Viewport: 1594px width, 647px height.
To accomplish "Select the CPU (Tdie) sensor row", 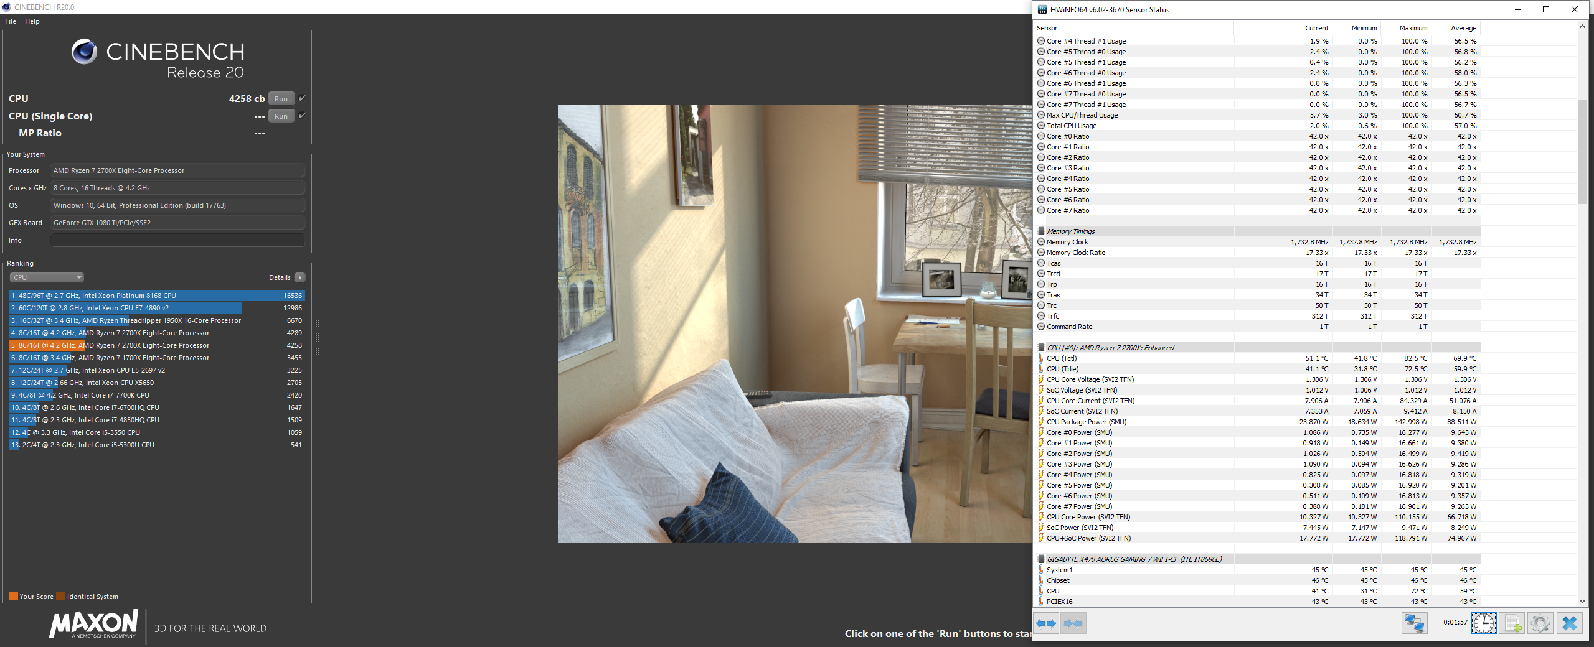I will coord(1257,369).
